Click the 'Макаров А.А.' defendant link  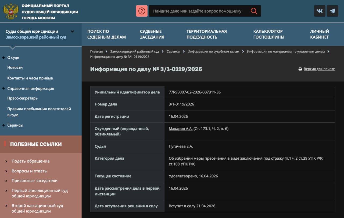[x=180, y=129]
